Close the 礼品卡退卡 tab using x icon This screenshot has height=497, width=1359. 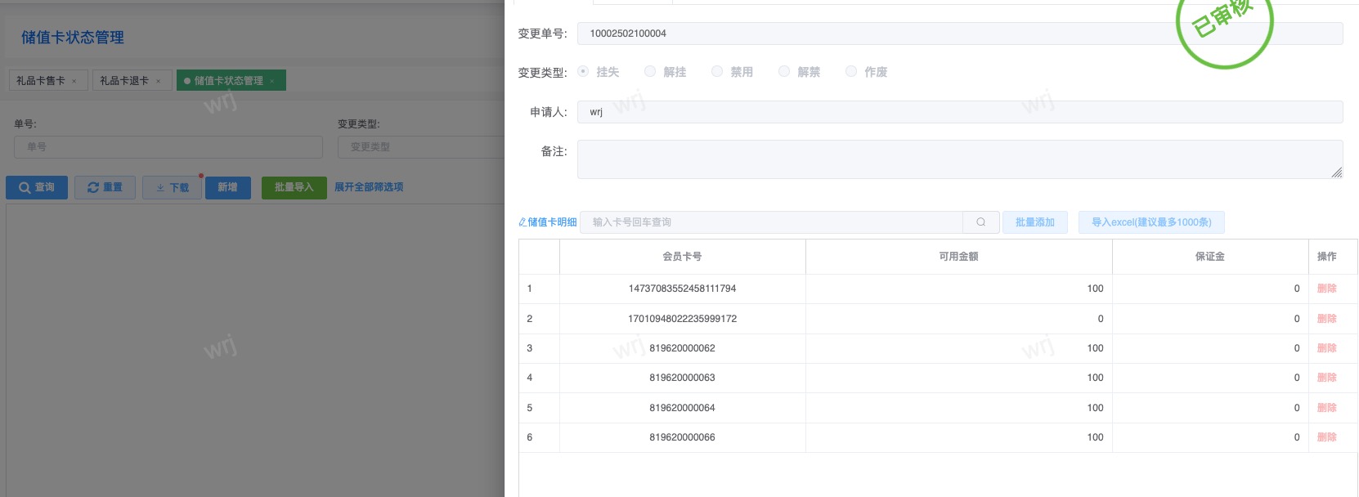click(159, 81)
